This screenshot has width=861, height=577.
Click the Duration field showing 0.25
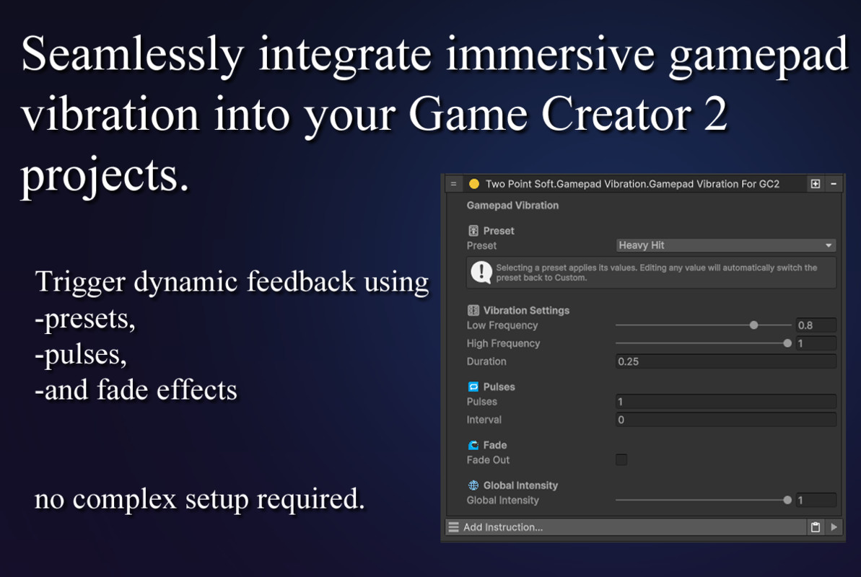[x=726, y=361]
